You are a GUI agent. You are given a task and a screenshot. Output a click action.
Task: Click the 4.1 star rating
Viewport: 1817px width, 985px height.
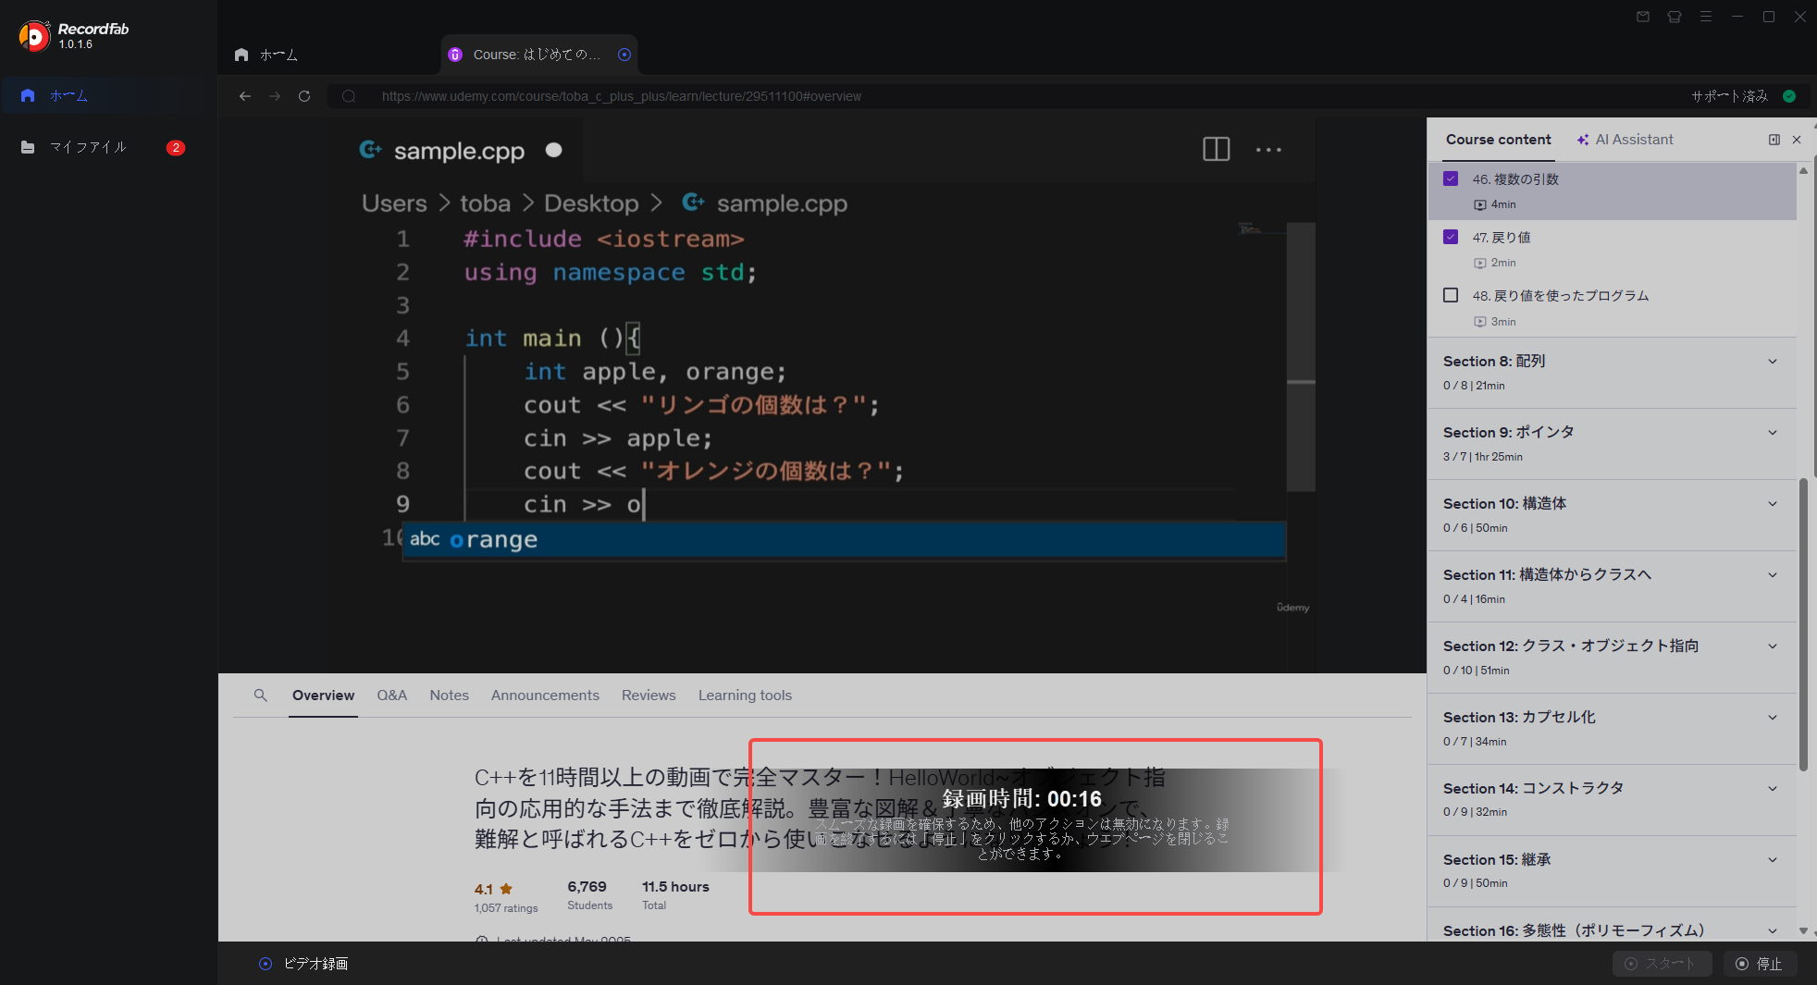tap(493, 889)
